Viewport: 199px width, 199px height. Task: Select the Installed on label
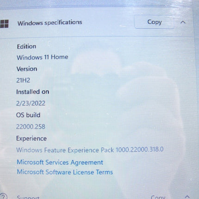pos(33,92)
